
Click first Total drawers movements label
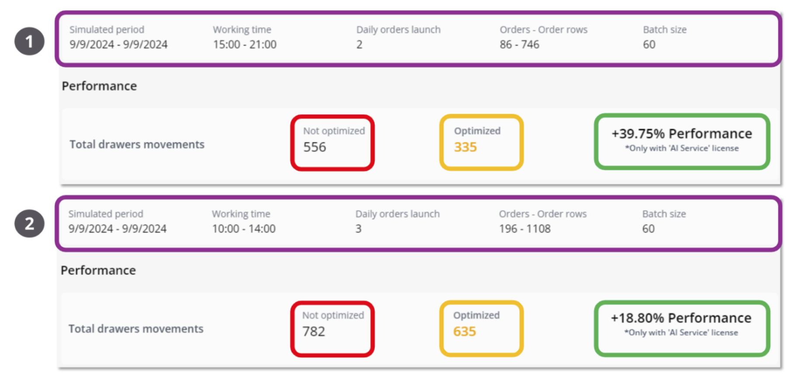137,144
